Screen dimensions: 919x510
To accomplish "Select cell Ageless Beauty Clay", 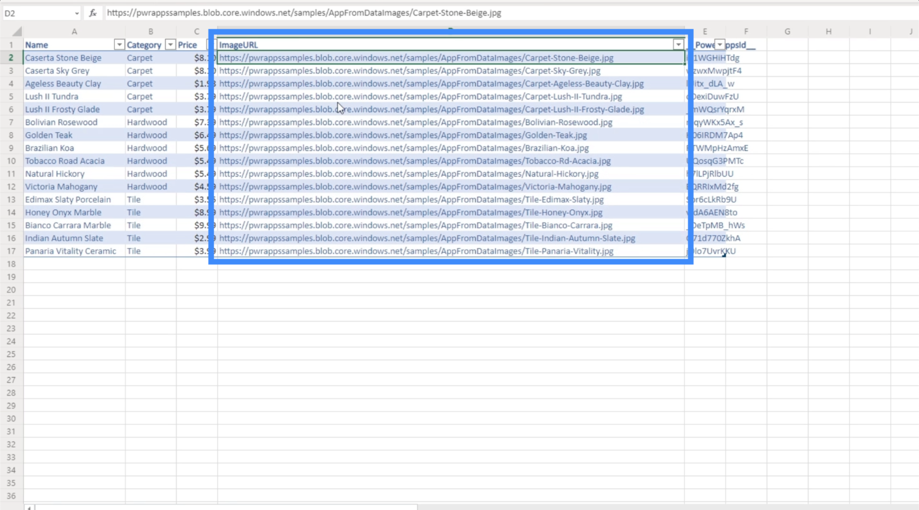I will [74, 84].
